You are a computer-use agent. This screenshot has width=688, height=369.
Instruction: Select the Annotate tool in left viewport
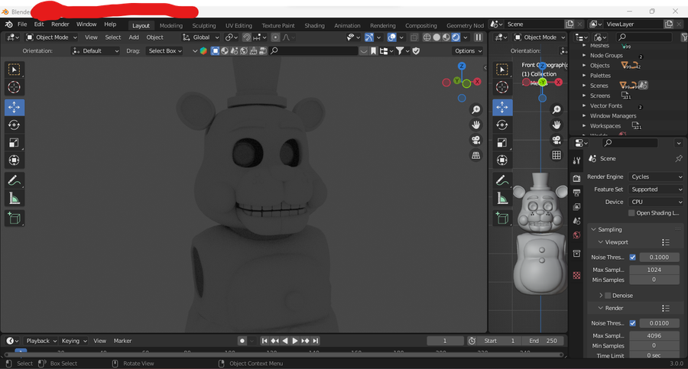click(x=14, y=180)
